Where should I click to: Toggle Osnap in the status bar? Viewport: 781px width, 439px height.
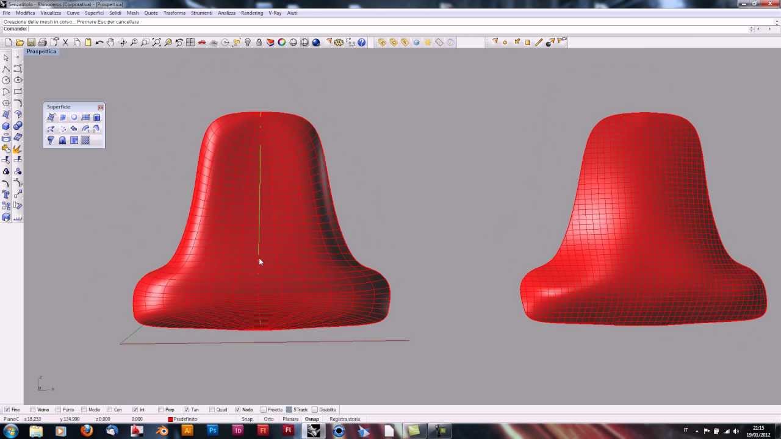pyautogui.click(x=312, y=419)
